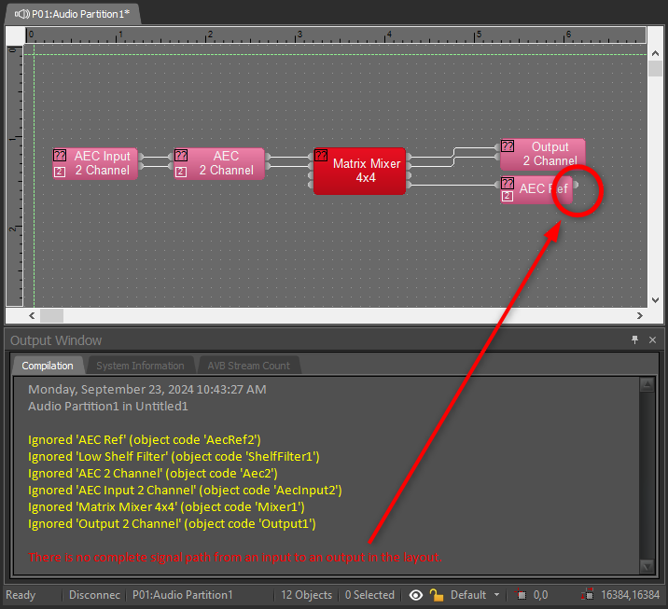Select the Compilation tab
The image size is (668, 609).
coord(48,366)
